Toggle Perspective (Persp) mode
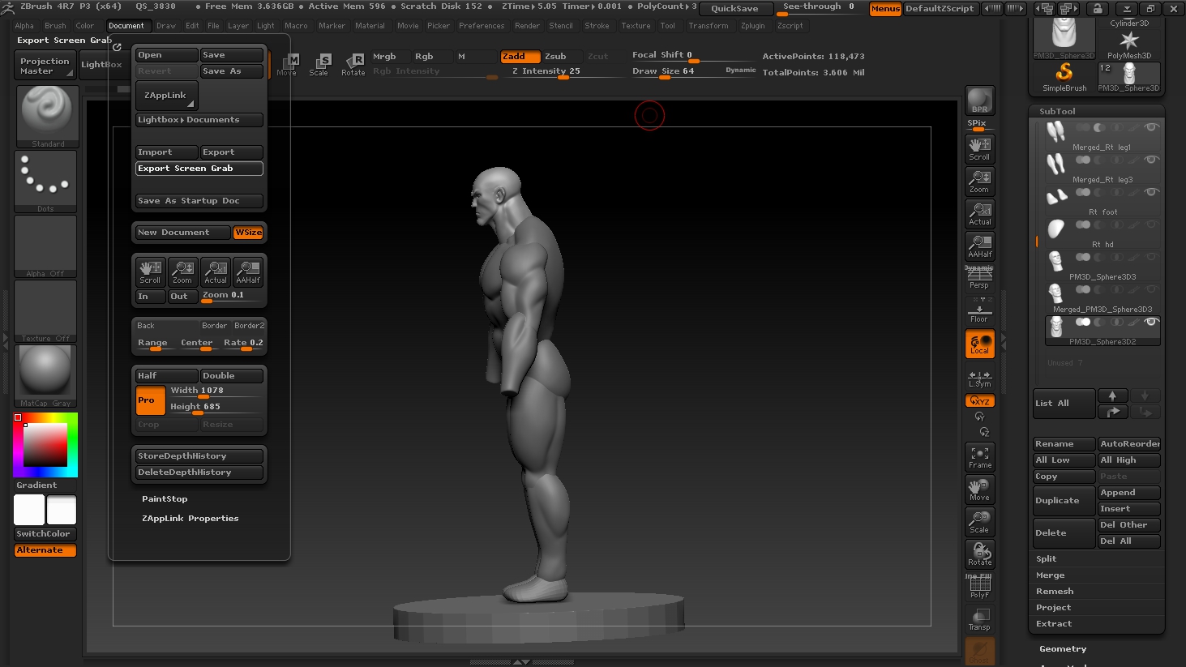The width and height of the screenshot is (1186, 667). (x=979, y=277)
